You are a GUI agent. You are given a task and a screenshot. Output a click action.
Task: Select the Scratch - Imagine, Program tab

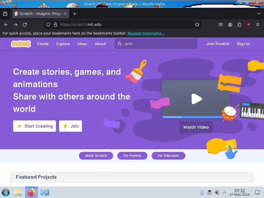[x=40, y=14]
